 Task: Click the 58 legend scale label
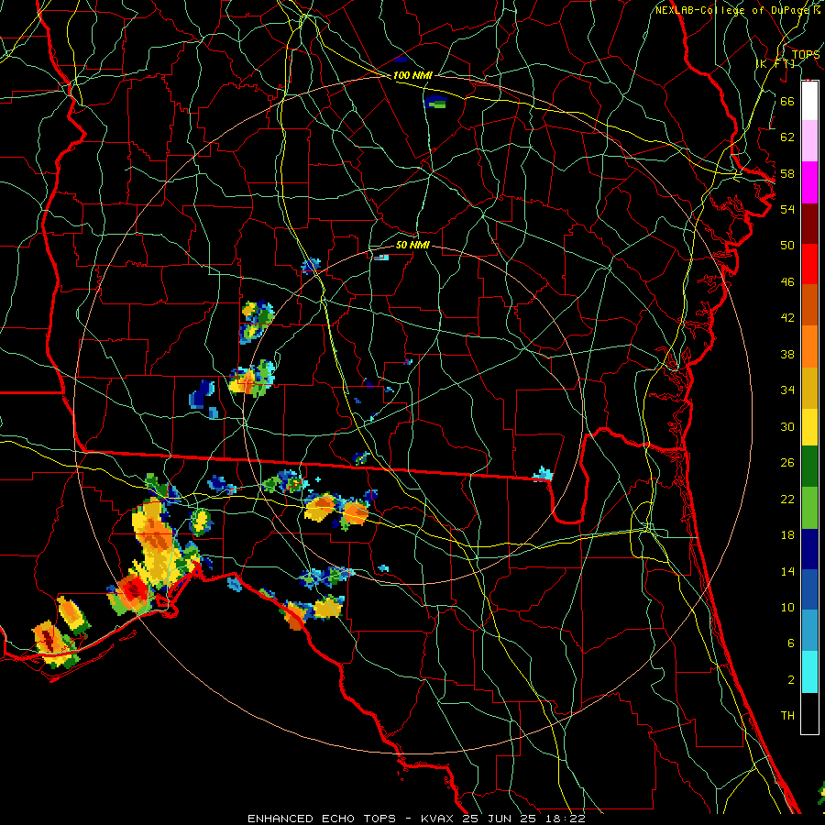(x=787, y=173)
